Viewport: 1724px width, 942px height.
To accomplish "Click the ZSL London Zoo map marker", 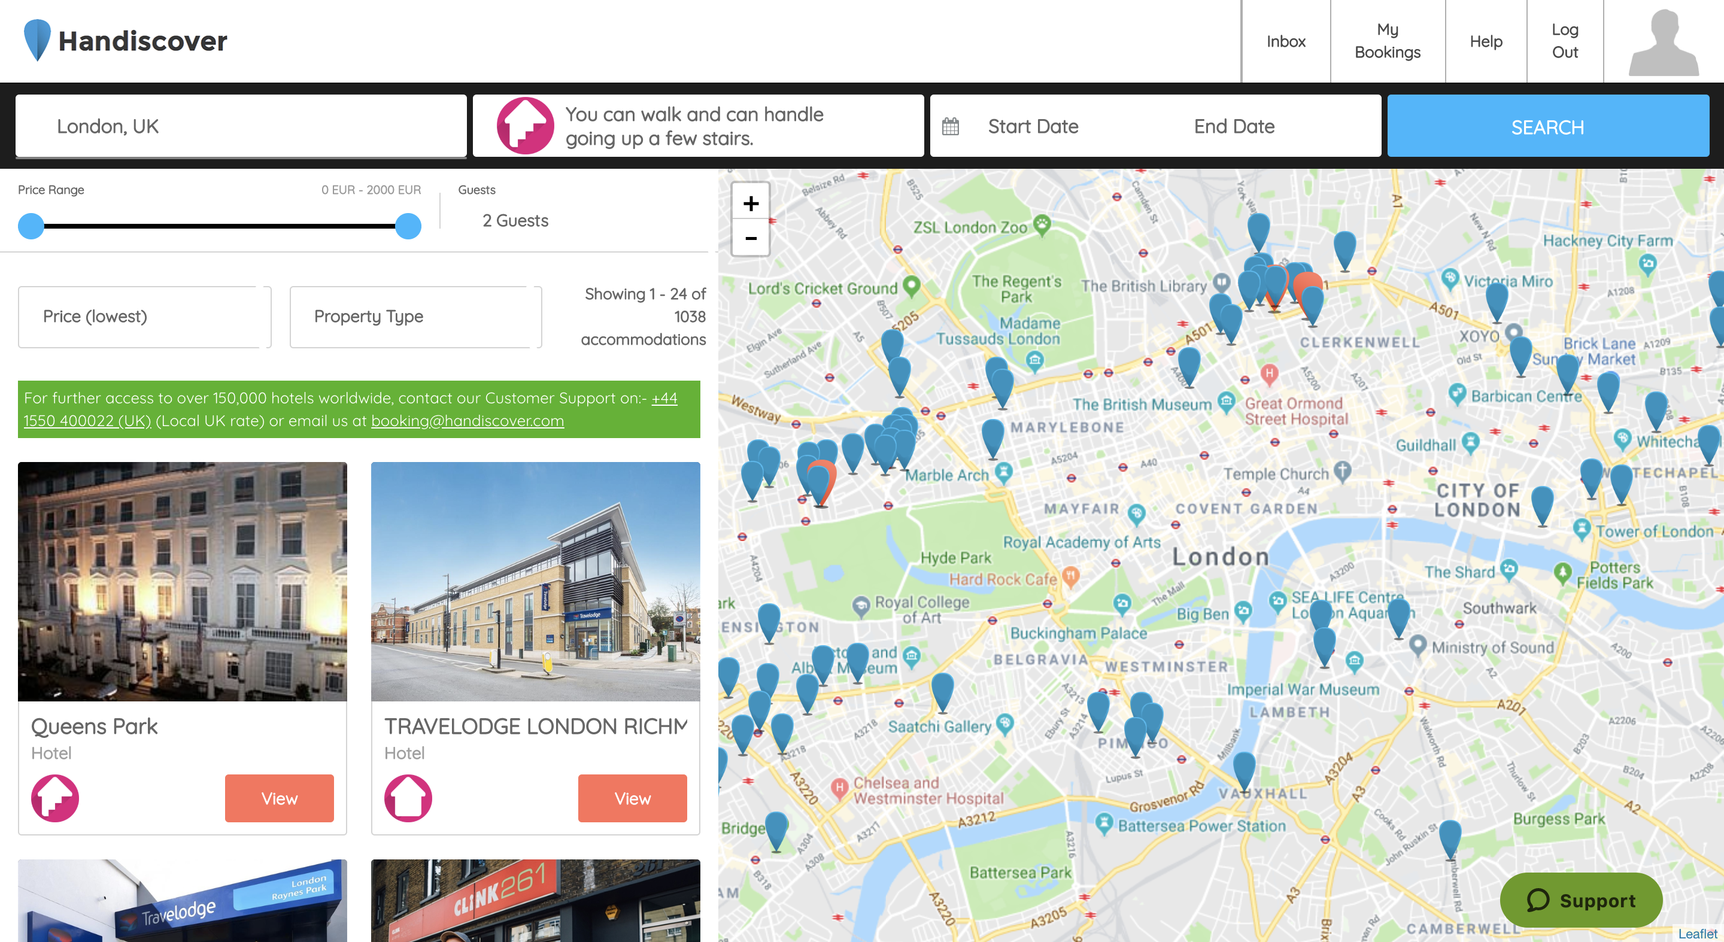I will click(1042, 225).
